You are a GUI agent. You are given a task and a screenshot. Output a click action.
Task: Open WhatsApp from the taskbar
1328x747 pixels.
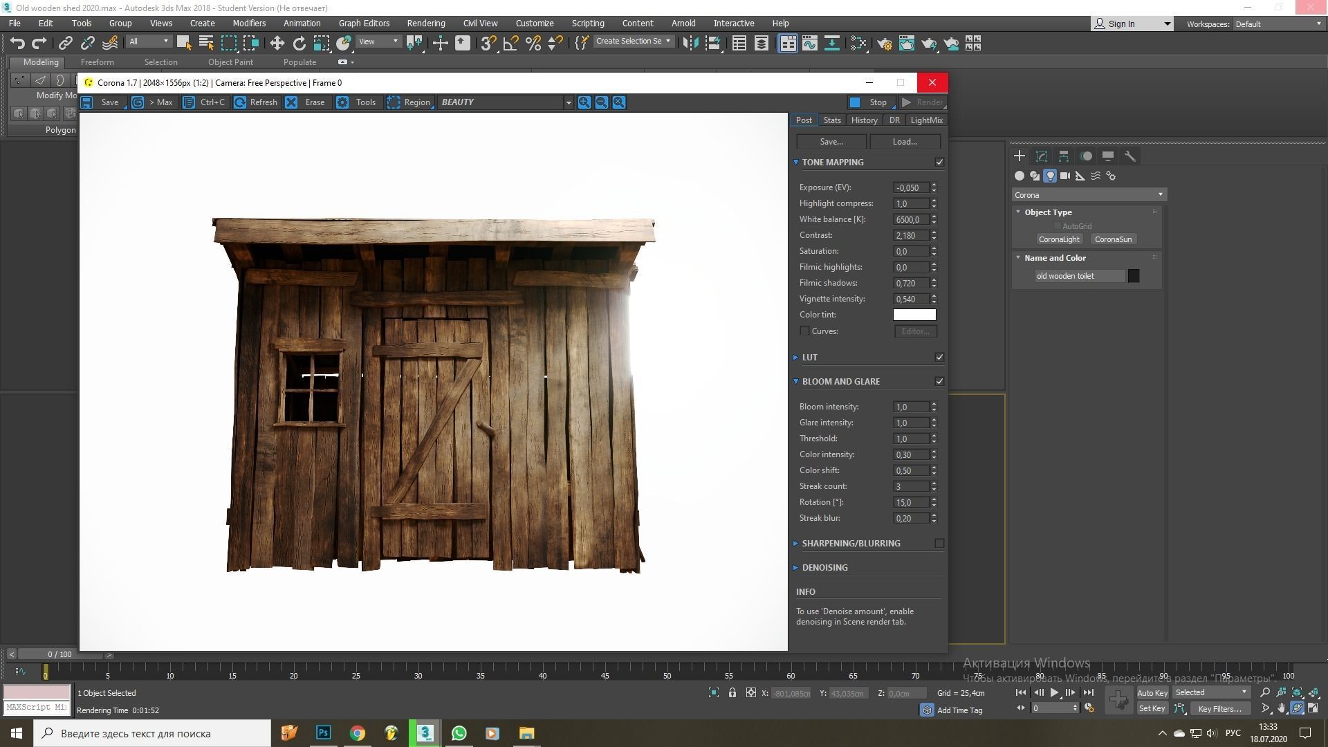point(459,733)
